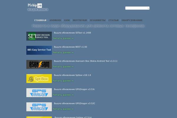Follow Читать далее under GPGDragon v3.52C
The image size is (177, 118).
63,109
